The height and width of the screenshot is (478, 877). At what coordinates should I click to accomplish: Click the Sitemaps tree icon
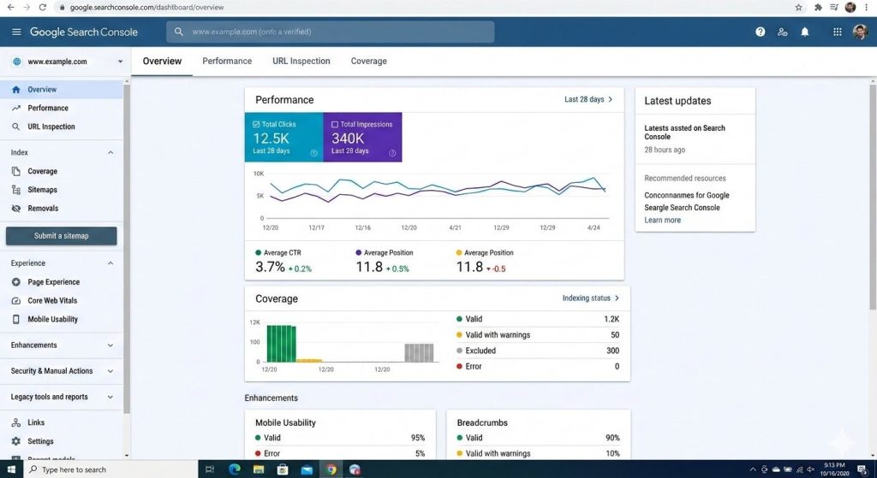(x=15, y=190)
